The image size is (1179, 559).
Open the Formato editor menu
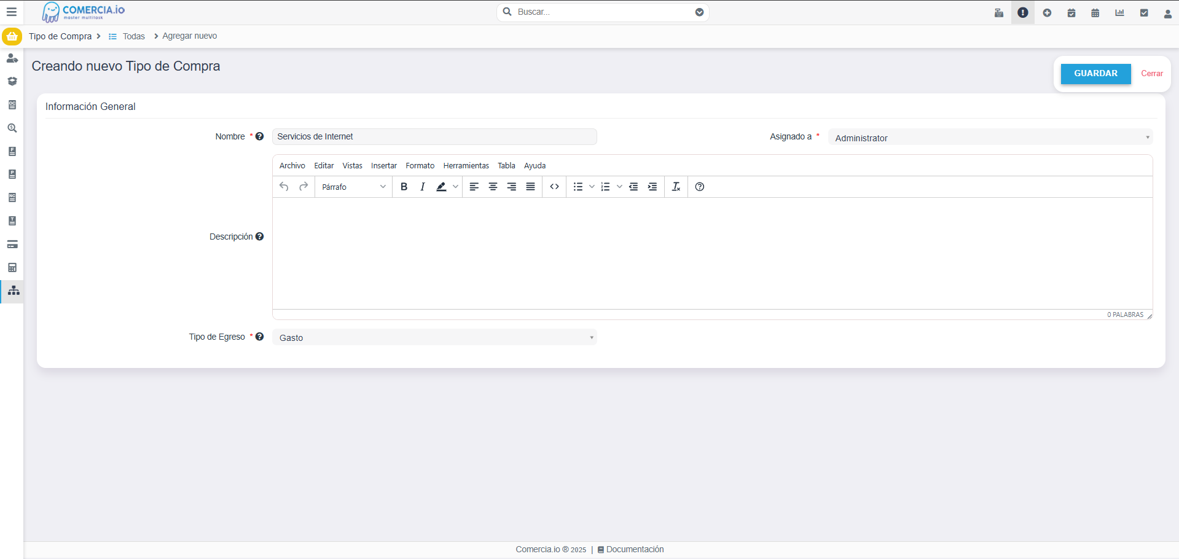(420, 166)
